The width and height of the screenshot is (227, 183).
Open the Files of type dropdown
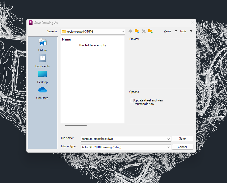click(x=169, y=147)
